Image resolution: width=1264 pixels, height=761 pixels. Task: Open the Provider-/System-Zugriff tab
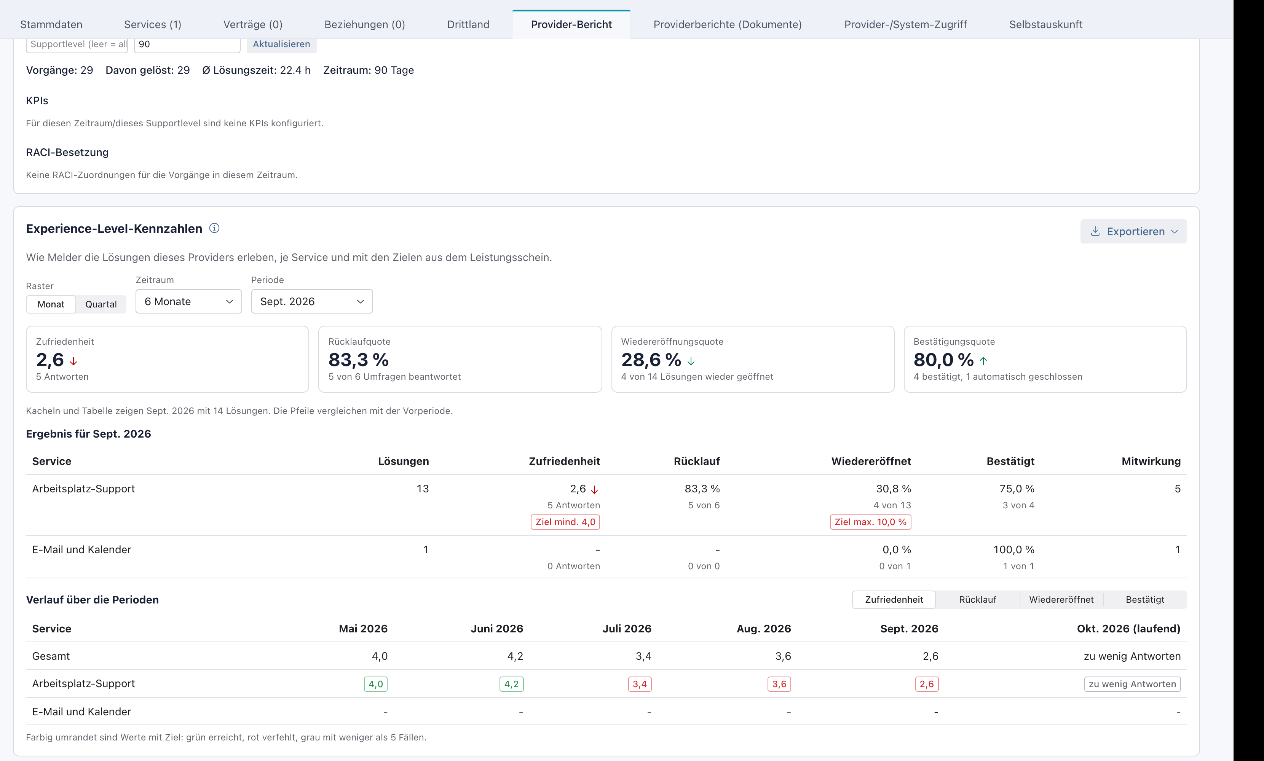pyautogui.click(x=905, y=24)
